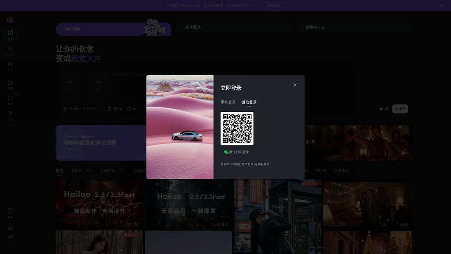Dismiss the login dialog with its X
451x254 pixels.
(294, 84)
